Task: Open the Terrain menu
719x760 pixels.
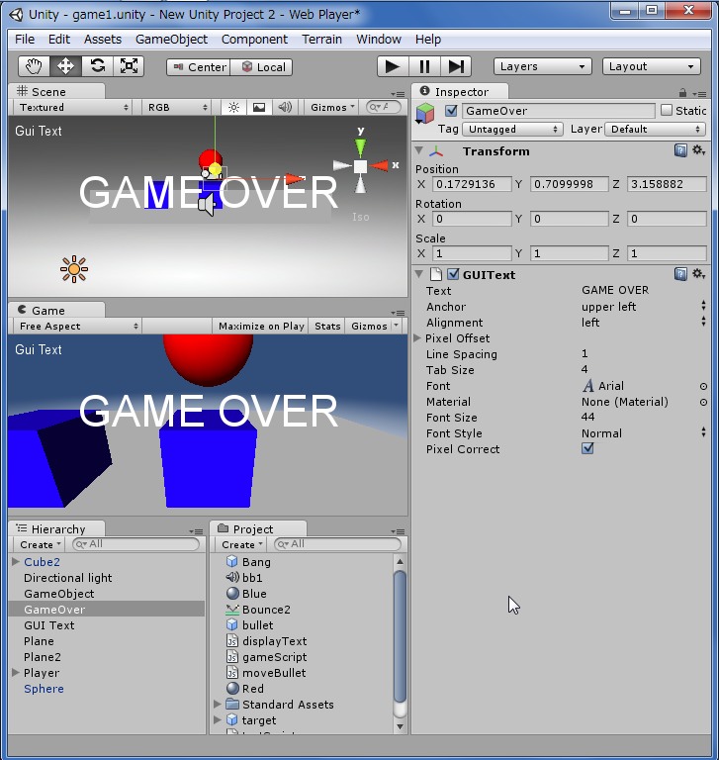Action: pyautogui.click(x=321, y=39)
